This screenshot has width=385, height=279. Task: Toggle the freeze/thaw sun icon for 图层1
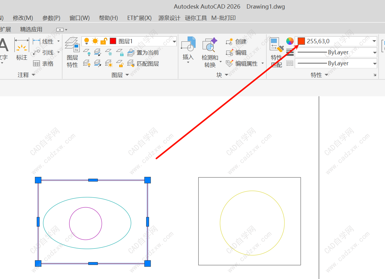tap(95, 41)
